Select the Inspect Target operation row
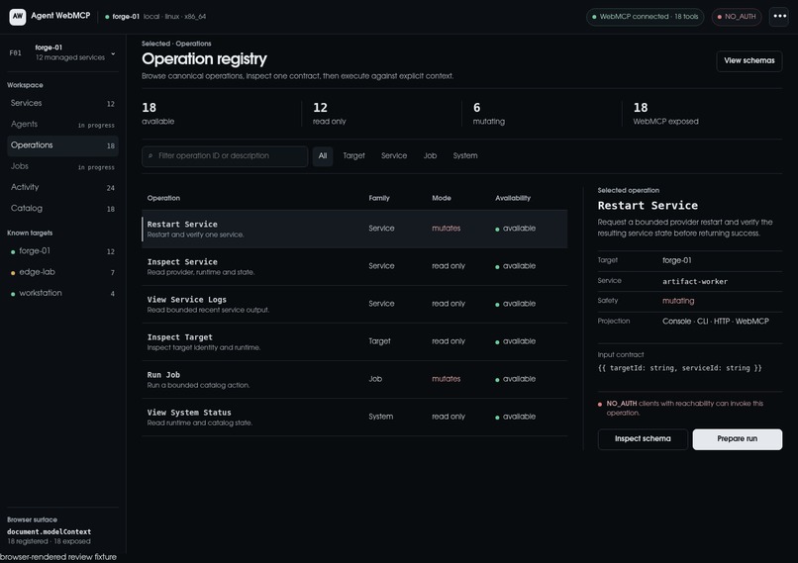The height and width of the screenshot is (563, 798). [354, 341]
